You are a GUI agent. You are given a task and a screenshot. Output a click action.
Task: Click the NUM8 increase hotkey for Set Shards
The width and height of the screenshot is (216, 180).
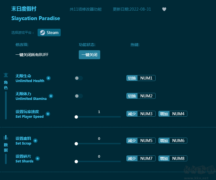(173, 159)
